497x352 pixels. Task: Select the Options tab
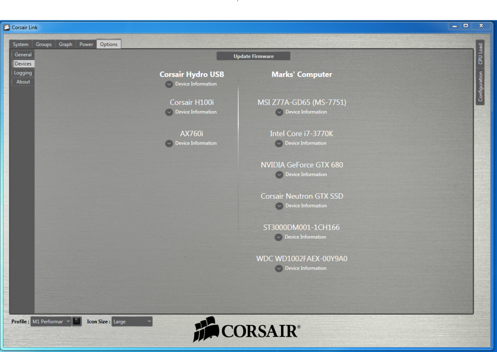(x=109, y=44)
